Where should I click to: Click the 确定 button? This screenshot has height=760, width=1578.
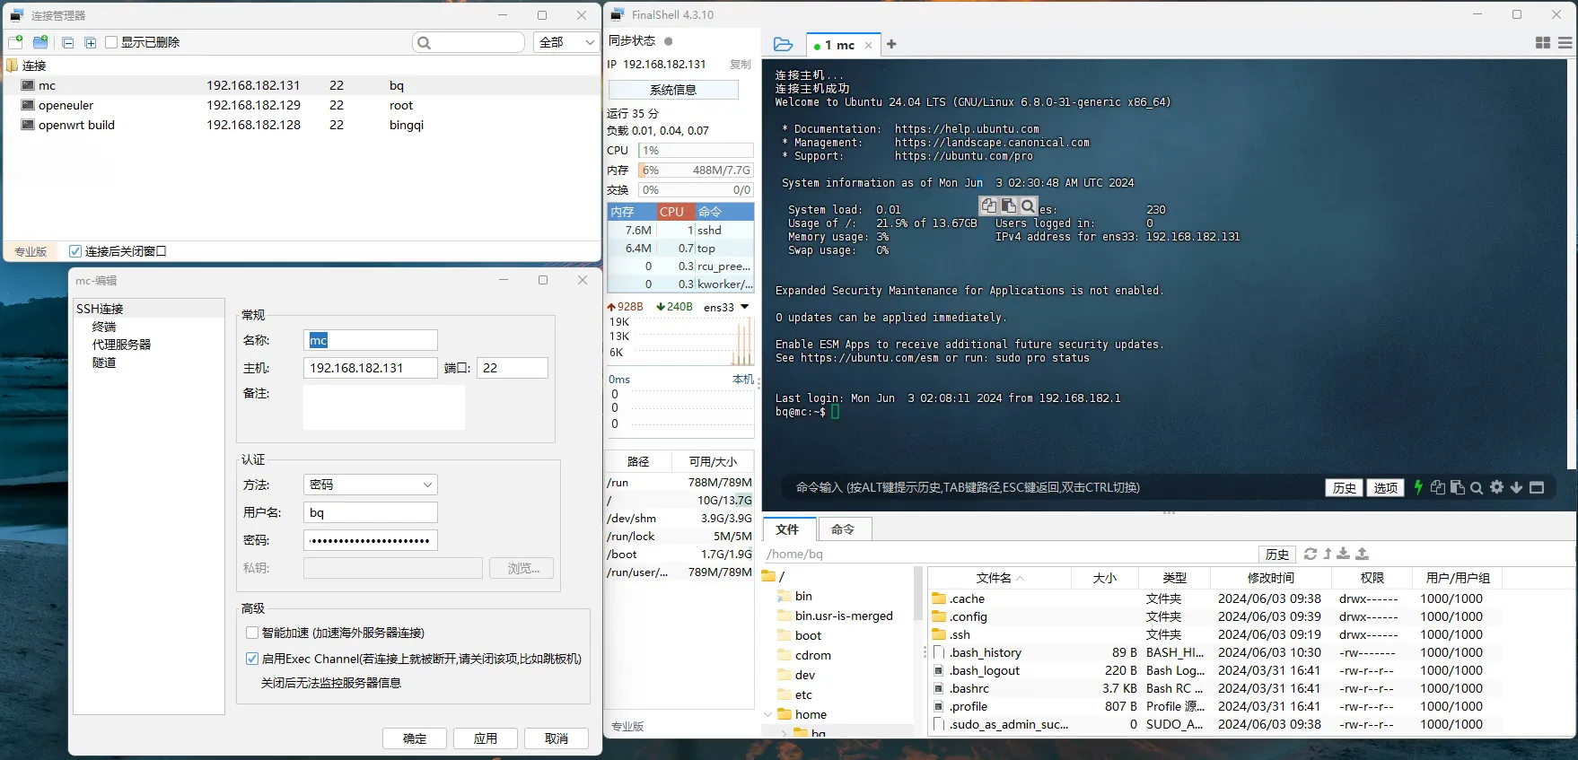pos(415,738)
